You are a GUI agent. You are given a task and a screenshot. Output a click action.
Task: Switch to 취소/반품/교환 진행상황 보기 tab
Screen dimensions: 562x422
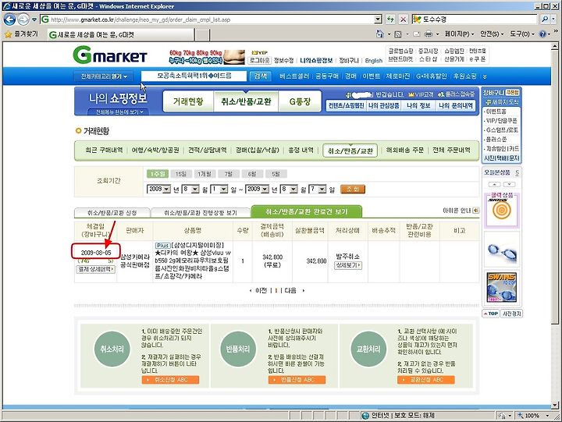pos(201,212)
